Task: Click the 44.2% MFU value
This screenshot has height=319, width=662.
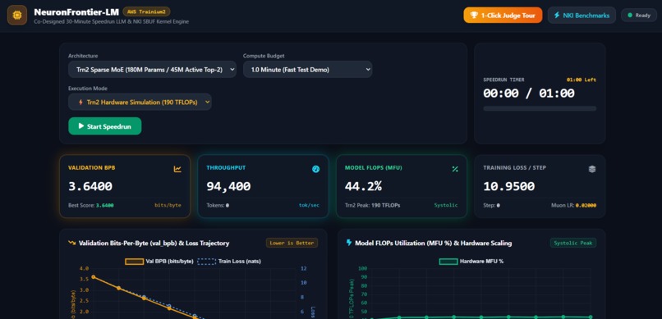Action: pos(363,186)
